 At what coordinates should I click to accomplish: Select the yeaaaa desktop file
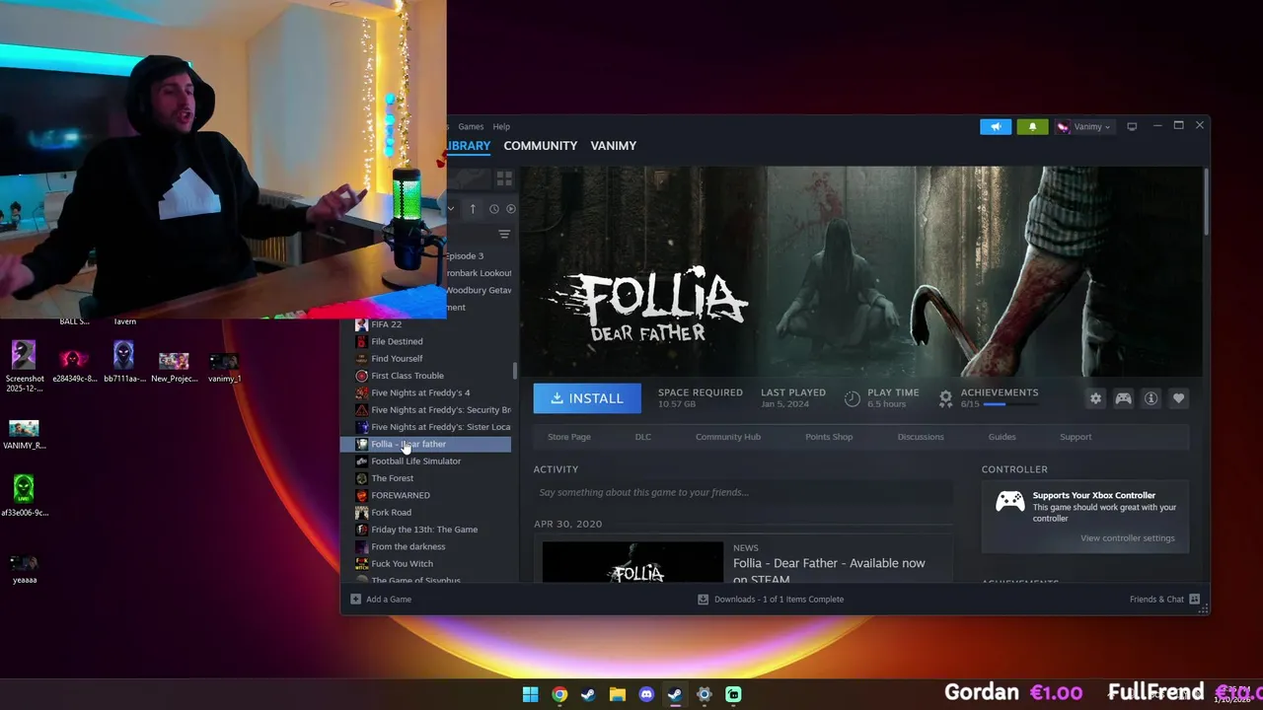coord(24,569)
